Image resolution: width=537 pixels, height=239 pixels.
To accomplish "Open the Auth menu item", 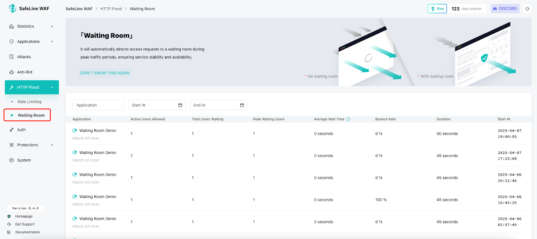I will point(32,130).
